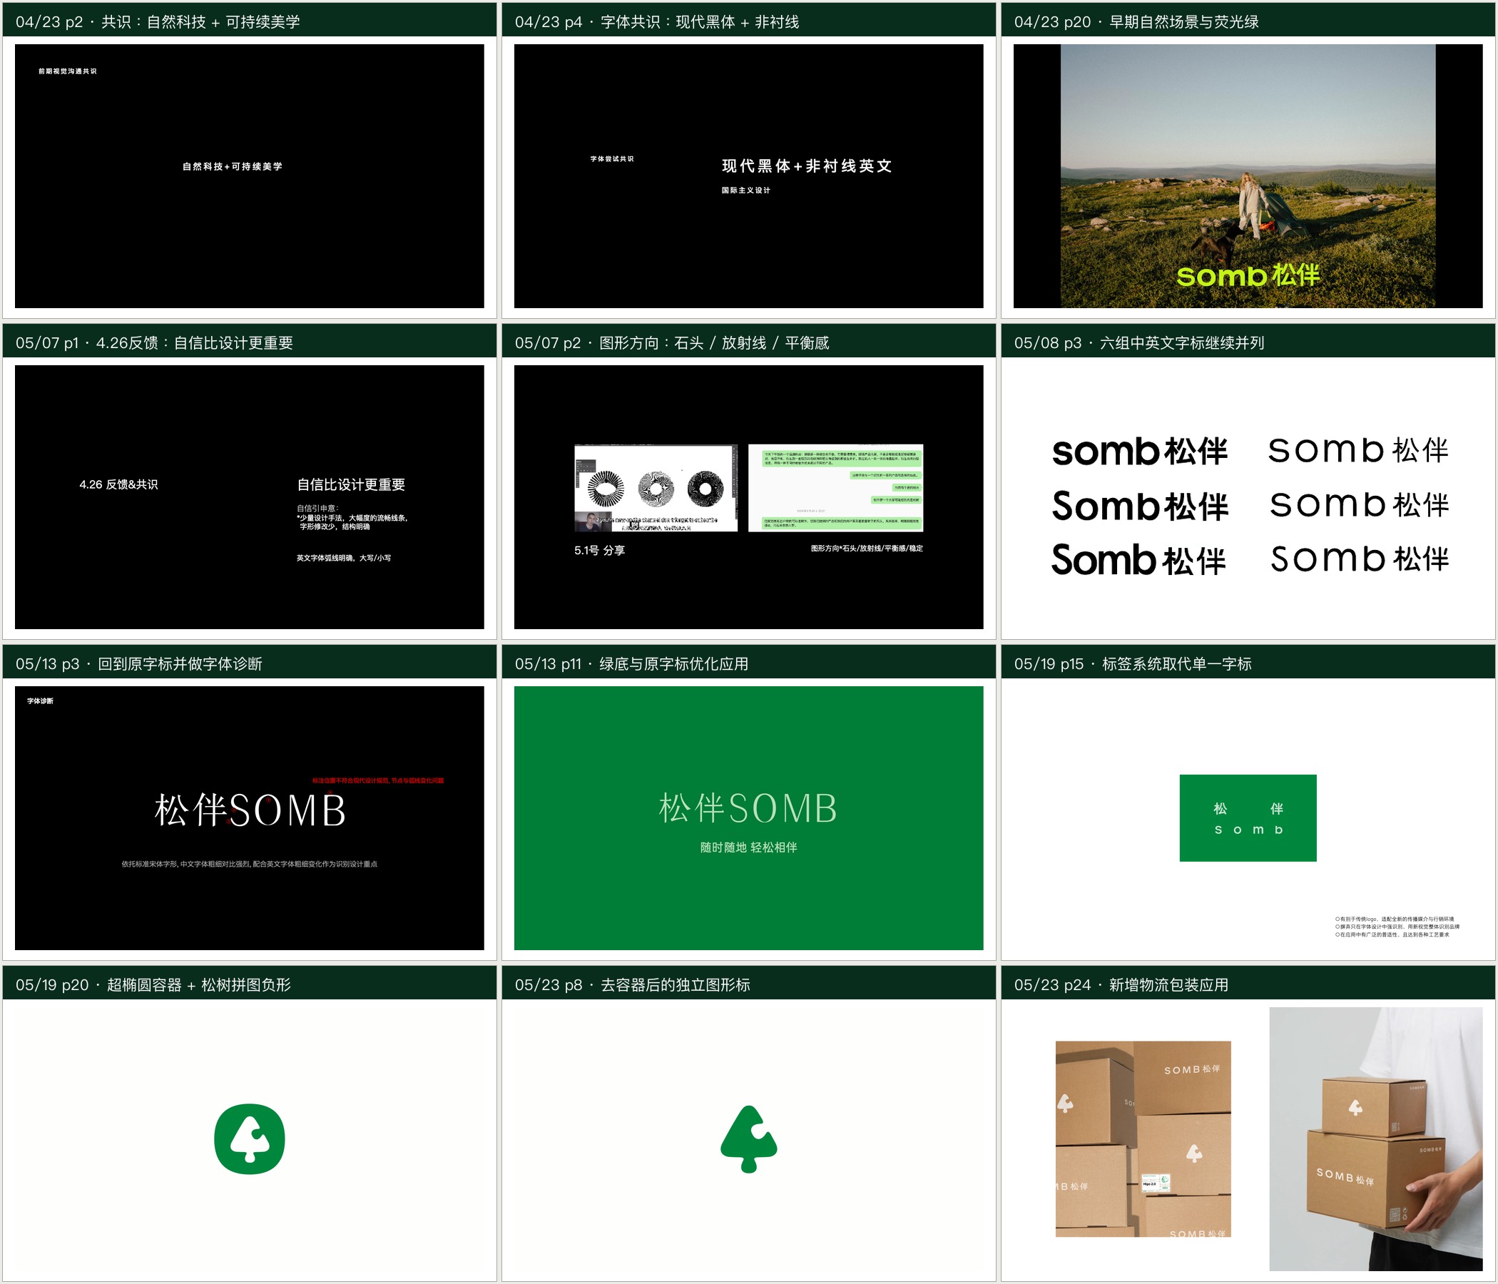Click the radial circles graphic screenshot
This screenshot has width=1498, height=1284.
pyautogui.click(x=656, y=488)
